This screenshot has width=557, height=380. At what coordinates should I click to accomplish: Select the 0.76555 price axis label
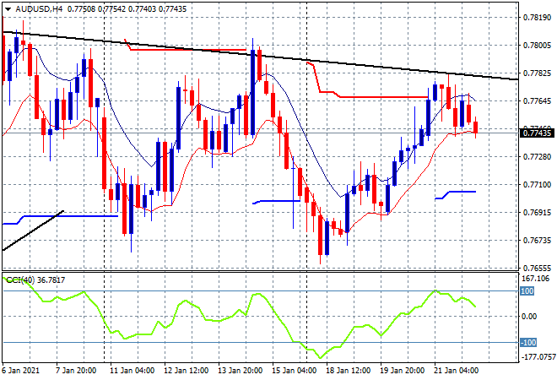[537, 268]
